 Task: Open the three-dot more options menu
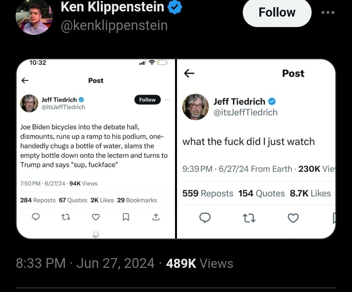tap(328, 13)
